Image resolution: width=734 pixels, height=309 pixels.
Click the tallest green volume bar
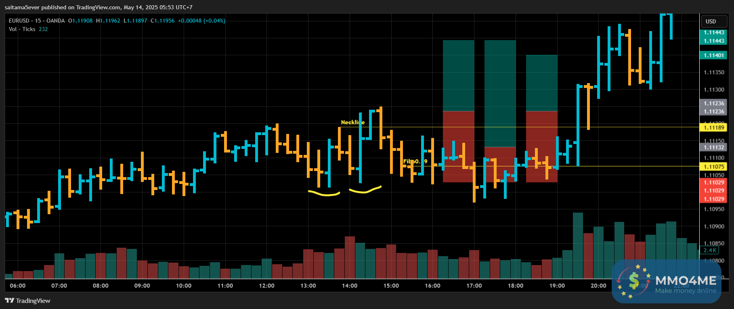click(x=578, y=246)
